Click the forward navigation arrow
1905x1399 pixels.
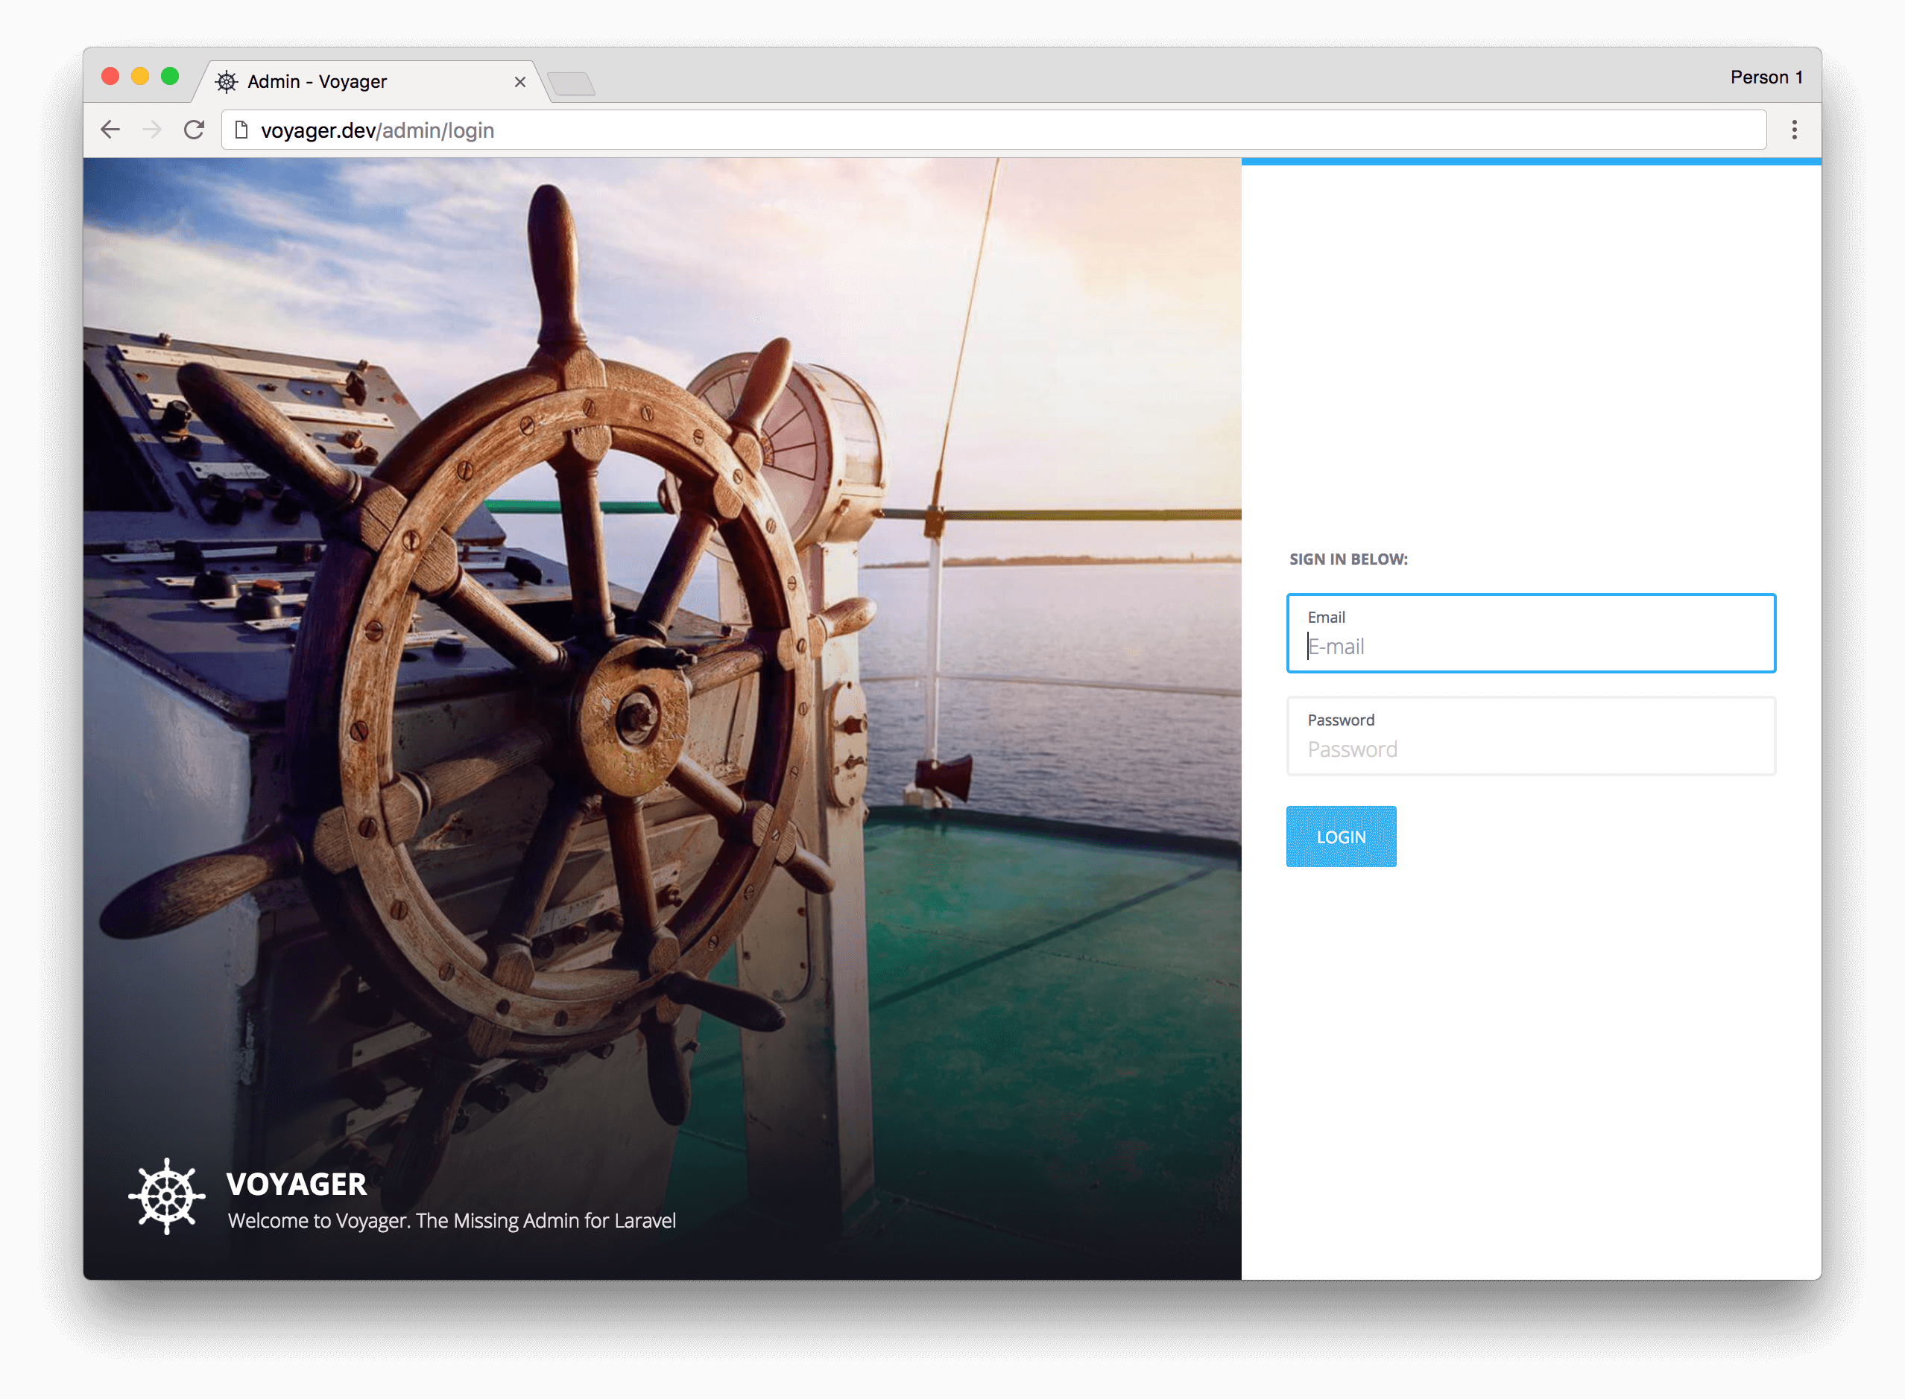pos(153,130)
